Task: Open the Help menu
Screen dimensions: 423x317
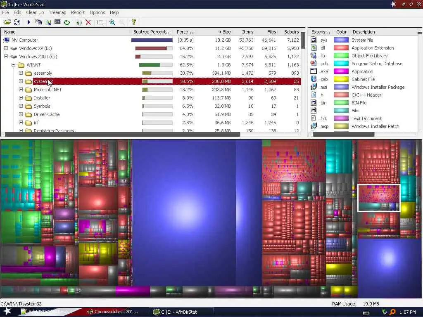Action: click(x=114, y=12)
